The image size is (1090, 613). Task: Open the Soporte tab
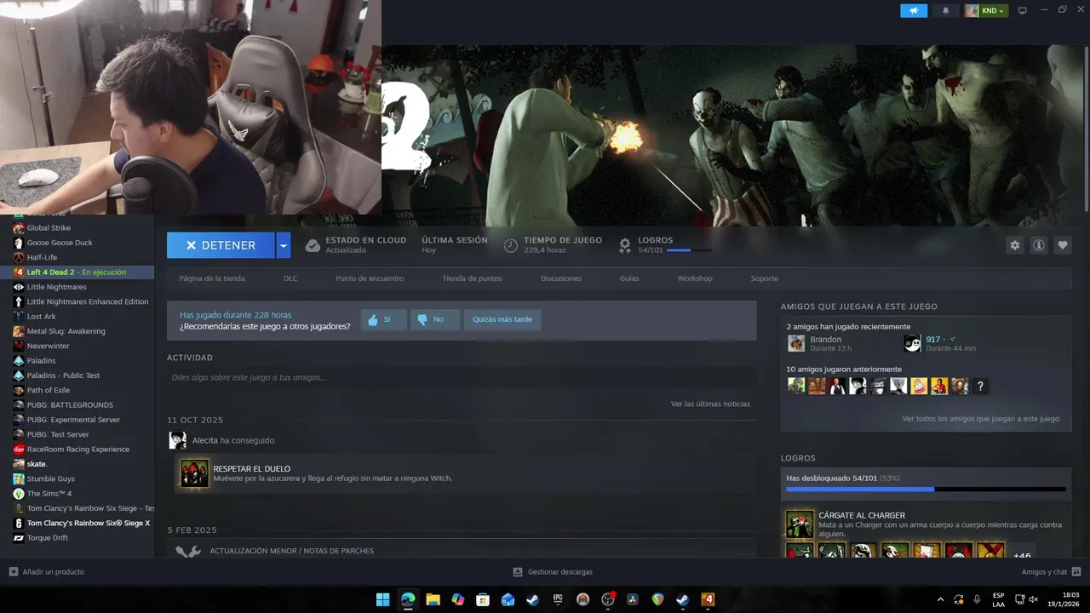764,278
